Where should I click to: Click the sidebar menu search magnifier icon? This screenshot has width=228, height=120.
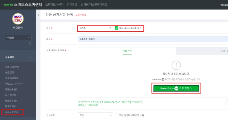[30, 44]
